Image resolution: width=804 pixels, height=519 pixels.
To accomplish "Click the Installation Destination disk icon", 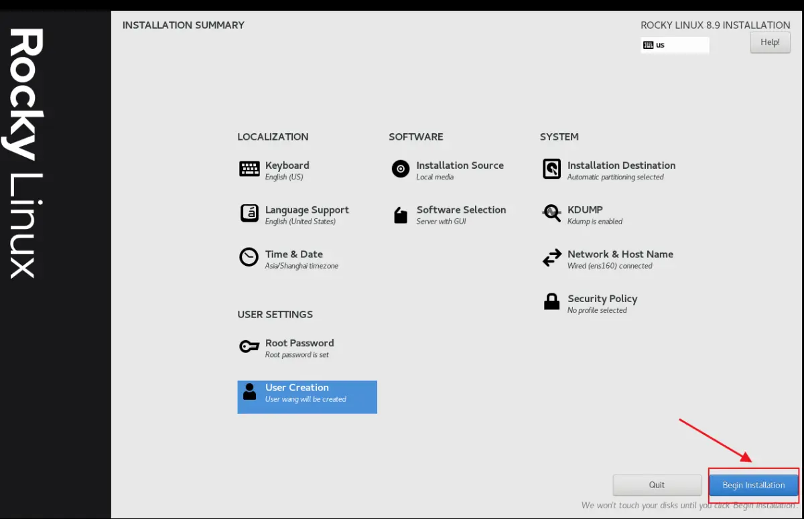I will pos(551,169).
